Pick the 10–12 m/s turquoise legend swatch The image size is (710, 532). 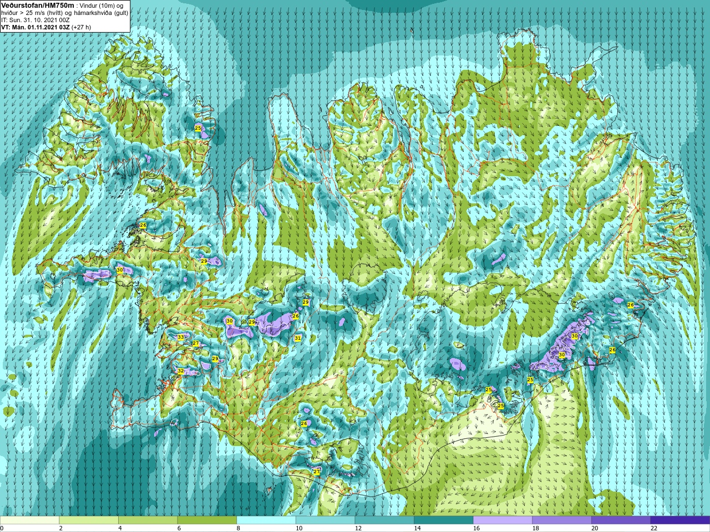pos(325,520)
